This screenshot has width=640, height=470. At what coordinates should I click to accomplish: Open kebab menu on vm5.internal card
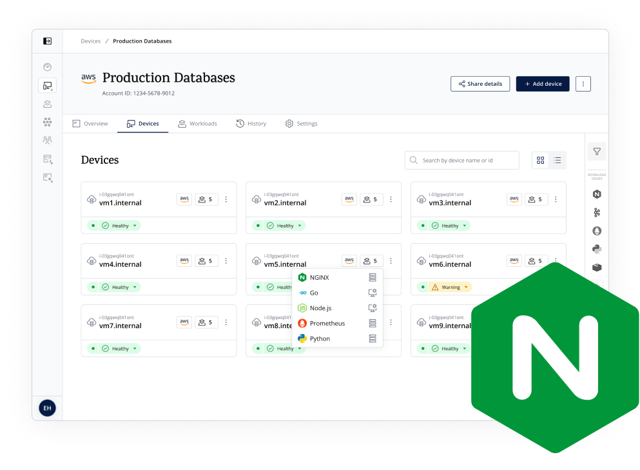(x=391, y=260)
